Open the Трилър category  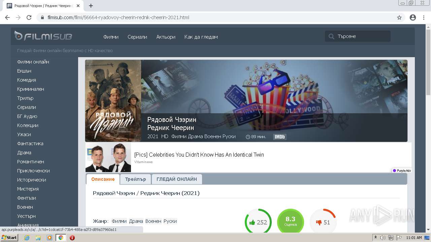[25, 98]
